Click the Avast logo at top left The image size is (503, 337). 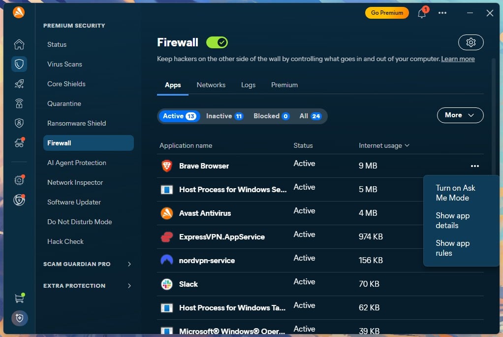[x=19, y=12]
